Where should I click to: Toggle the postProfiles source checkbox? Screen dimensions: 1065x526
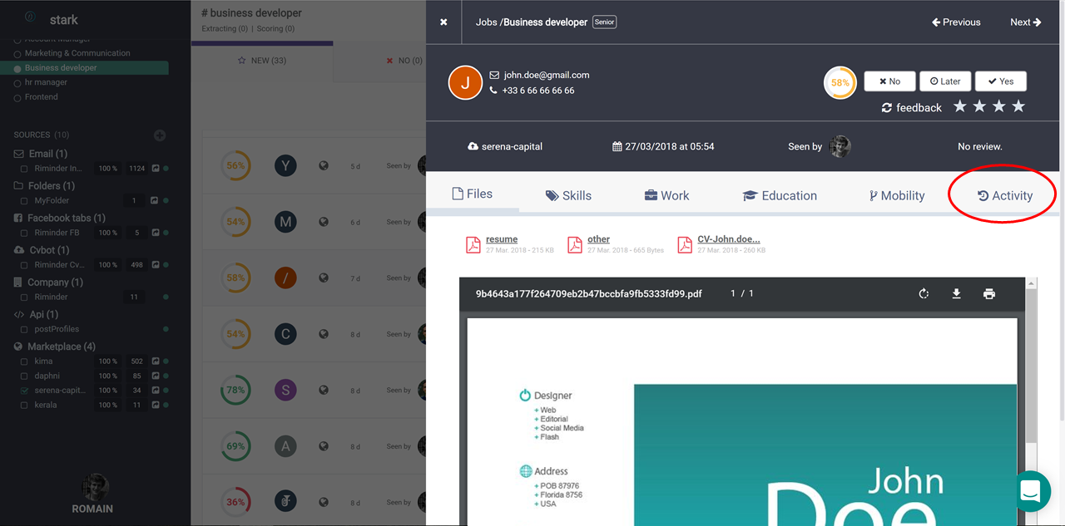pyautogui.click(x=24, y=329)
